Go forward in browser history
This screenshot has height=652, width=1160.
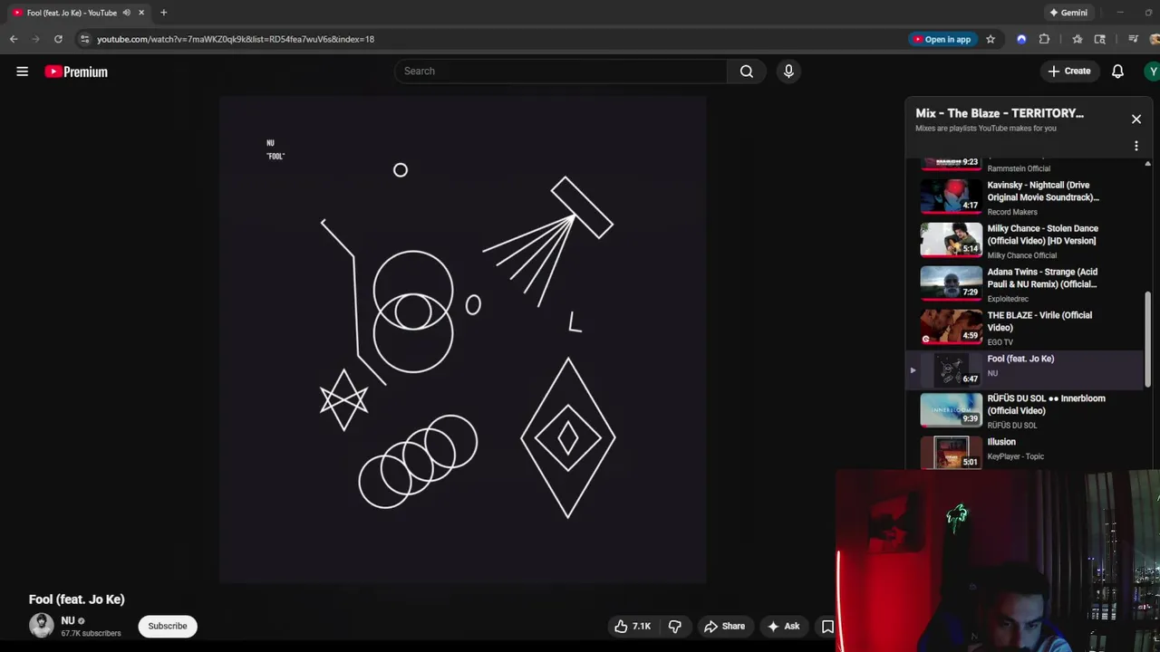coord(35,39)
